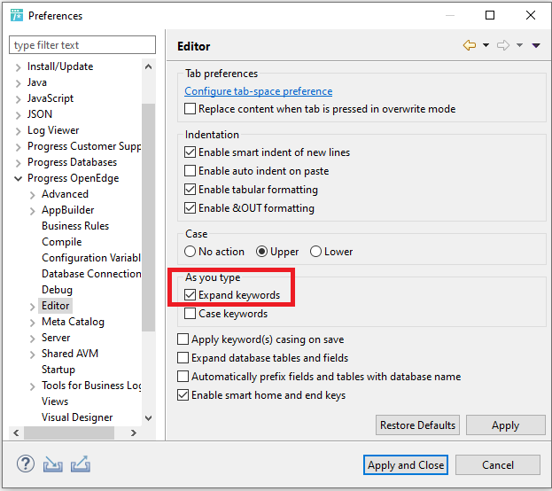The height and width of the screenshot is (491, 552).
Task: Click the Apply and Close button
Action: pyautogui.click(x=406, y=465)
